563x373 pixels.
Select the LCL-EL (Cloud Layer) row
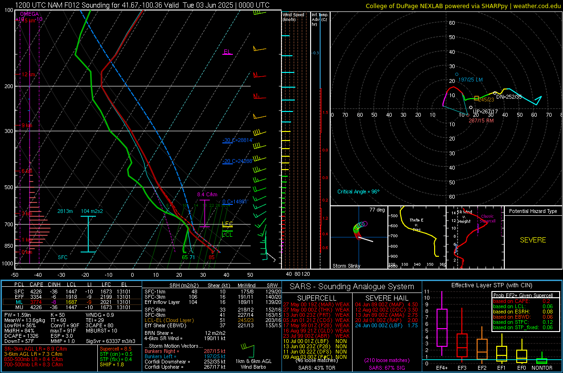(213, 320)
